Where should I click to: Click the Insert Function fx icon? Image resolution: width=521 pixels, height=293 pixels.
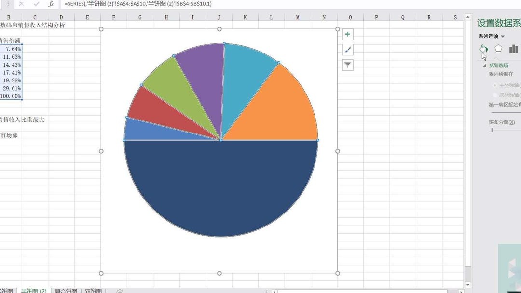(52, 4)
